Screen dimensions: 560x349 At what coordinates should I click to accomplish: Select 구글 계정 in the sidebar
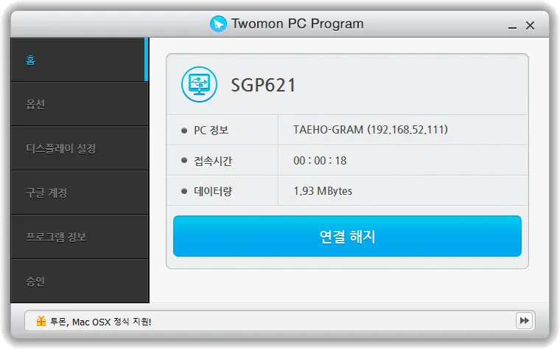pyautogui.click(x=80, y=193)
